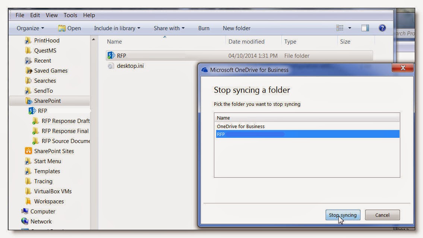Select the highlighted RFP row in dialog

click(307, 134)
